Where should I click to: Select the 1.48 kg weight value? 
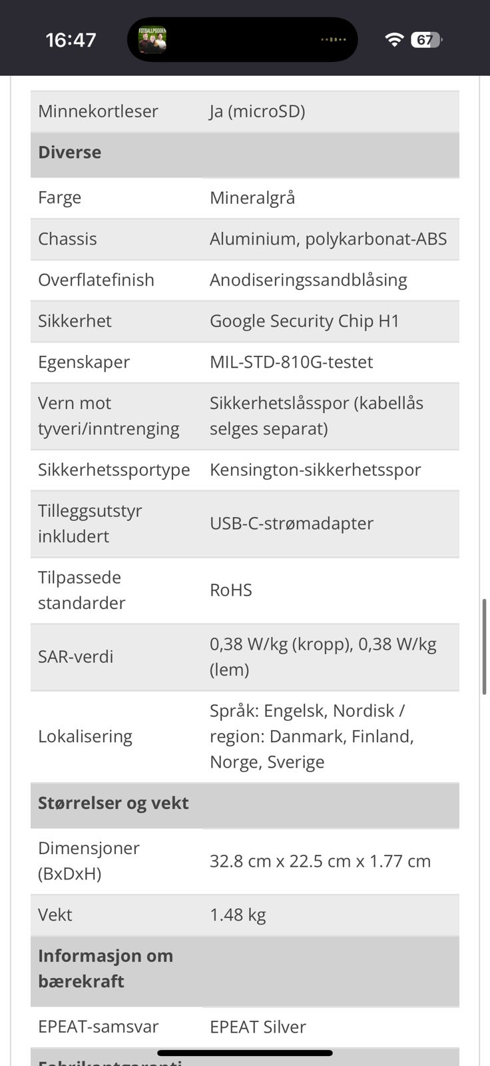(x=238, y=915)
